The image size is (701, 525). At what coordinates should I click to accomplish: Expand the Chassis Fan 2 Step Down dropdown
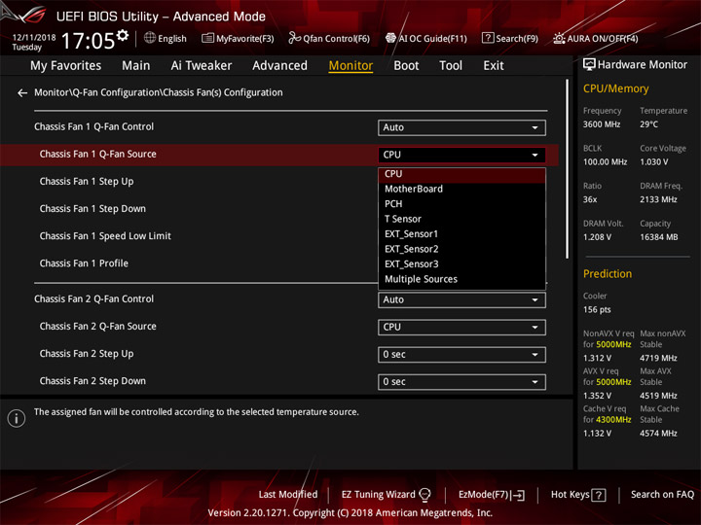coord(461,382)
